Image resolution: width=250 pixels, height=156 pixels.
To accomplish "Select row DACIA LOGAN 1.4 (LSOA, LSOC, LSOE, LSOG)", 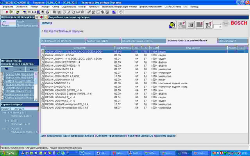I will (144, 51).
